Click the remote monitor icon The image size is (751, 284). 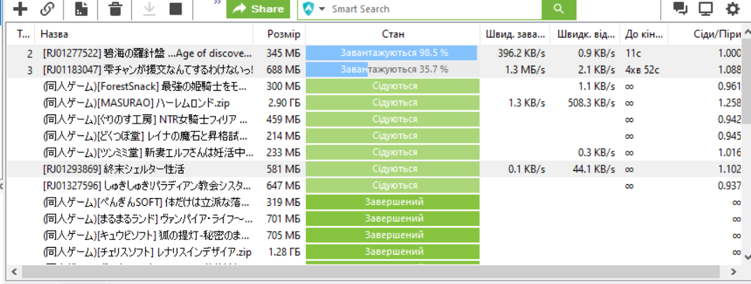(x=706, y=8)
